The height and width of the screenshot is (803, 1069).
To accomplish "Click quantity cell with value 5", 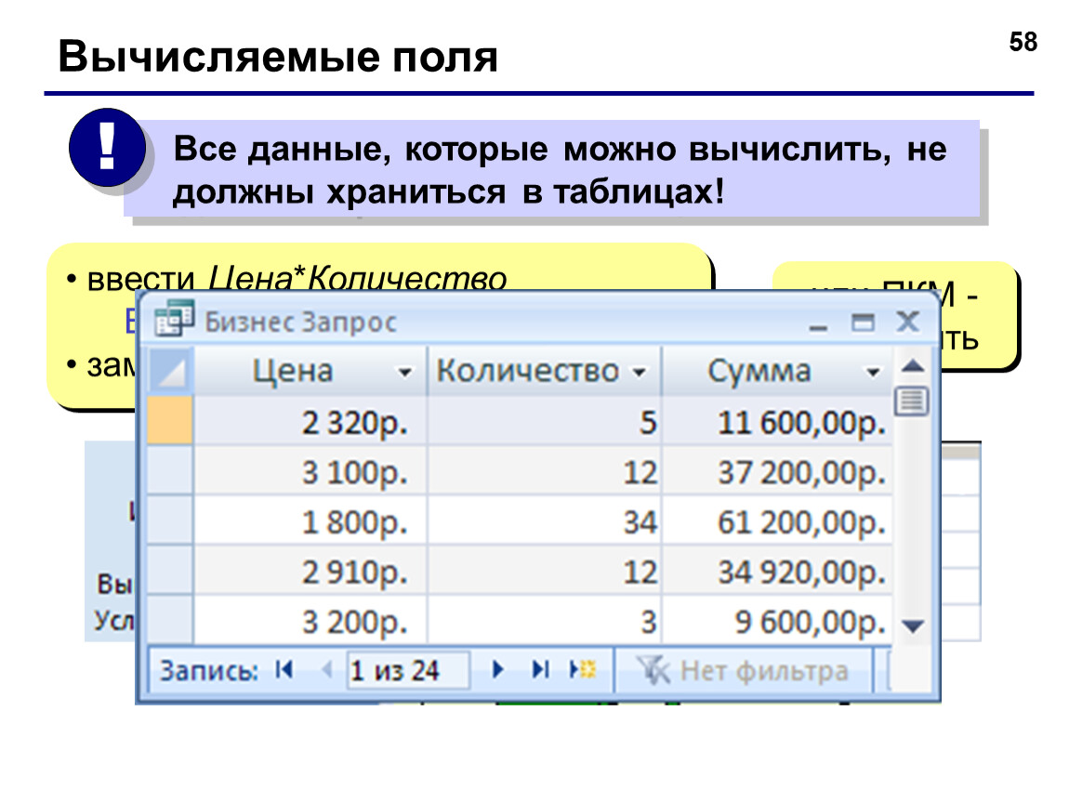I will tap(544, 422).
